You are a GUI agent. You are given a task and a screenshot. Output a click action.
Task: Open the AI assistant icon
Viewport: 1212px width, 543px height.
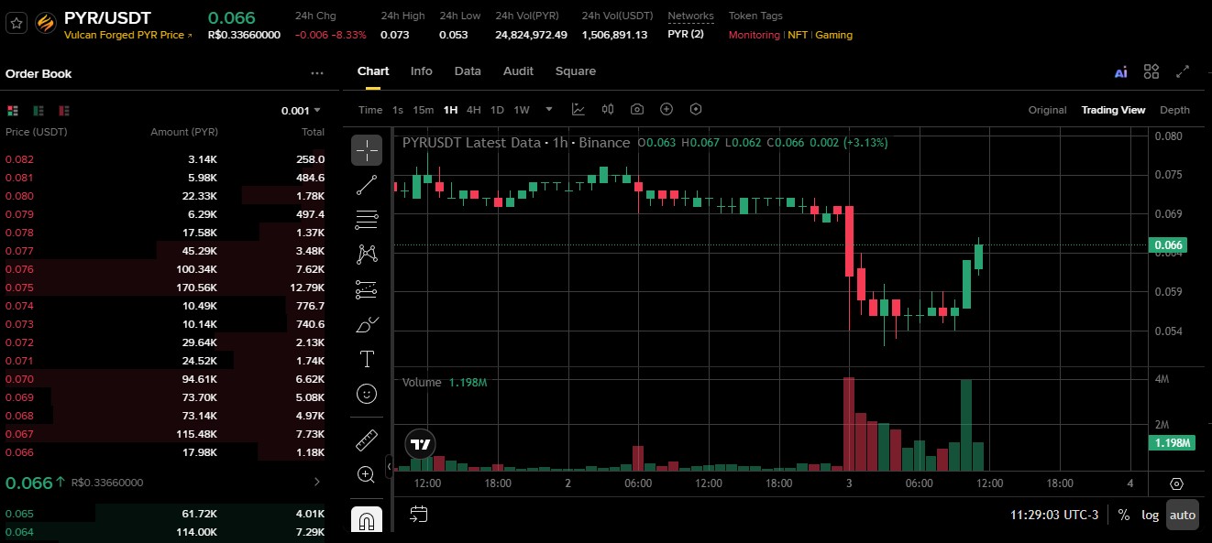click(x=1120, y=72)
